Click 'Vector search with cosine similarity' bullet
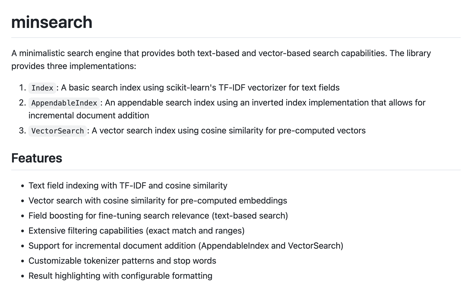 pyautogui.click(x=158, y=201)
